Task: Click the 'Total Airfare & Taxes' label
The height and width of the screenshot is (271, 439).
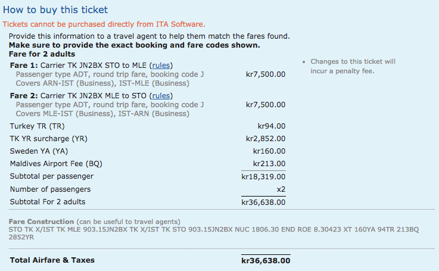Action: (52, 260)
